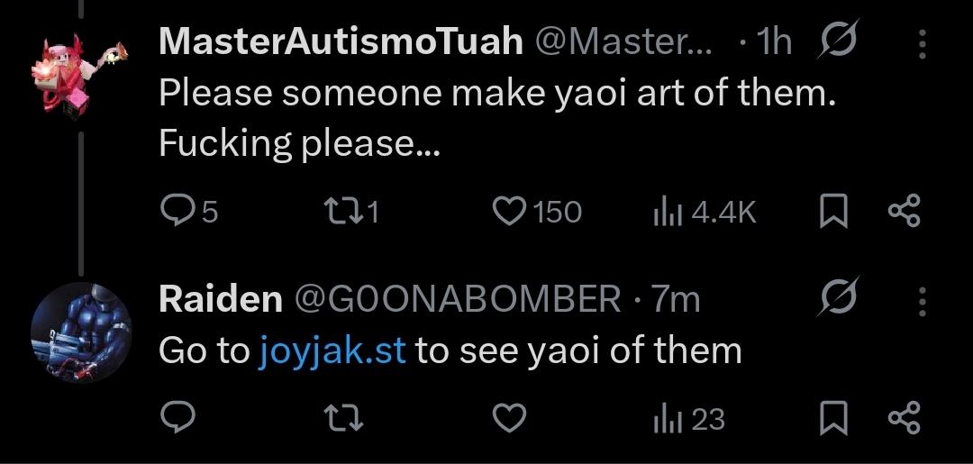Reply to MasterAutismoTuah's post
Screen dimensions: 973x464
tap(175, 211)
